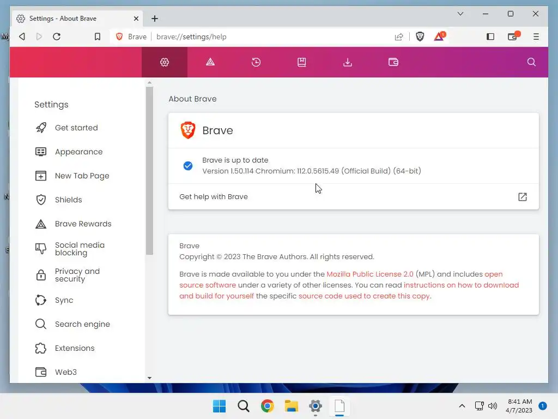Close the Settings - About Brave tab
This screenshot has height=419, width=558.
tap(136, 19)
